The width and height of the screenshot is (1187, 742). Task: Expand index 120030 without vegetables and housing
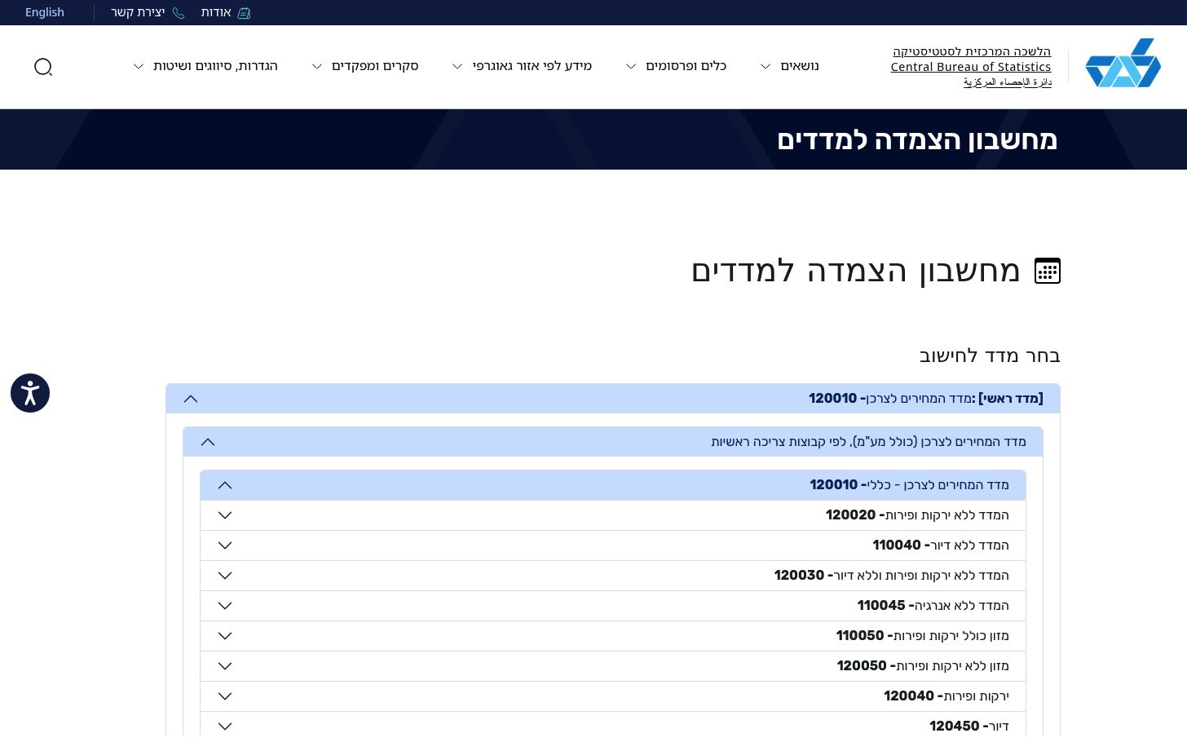click(x=613, y=576)
